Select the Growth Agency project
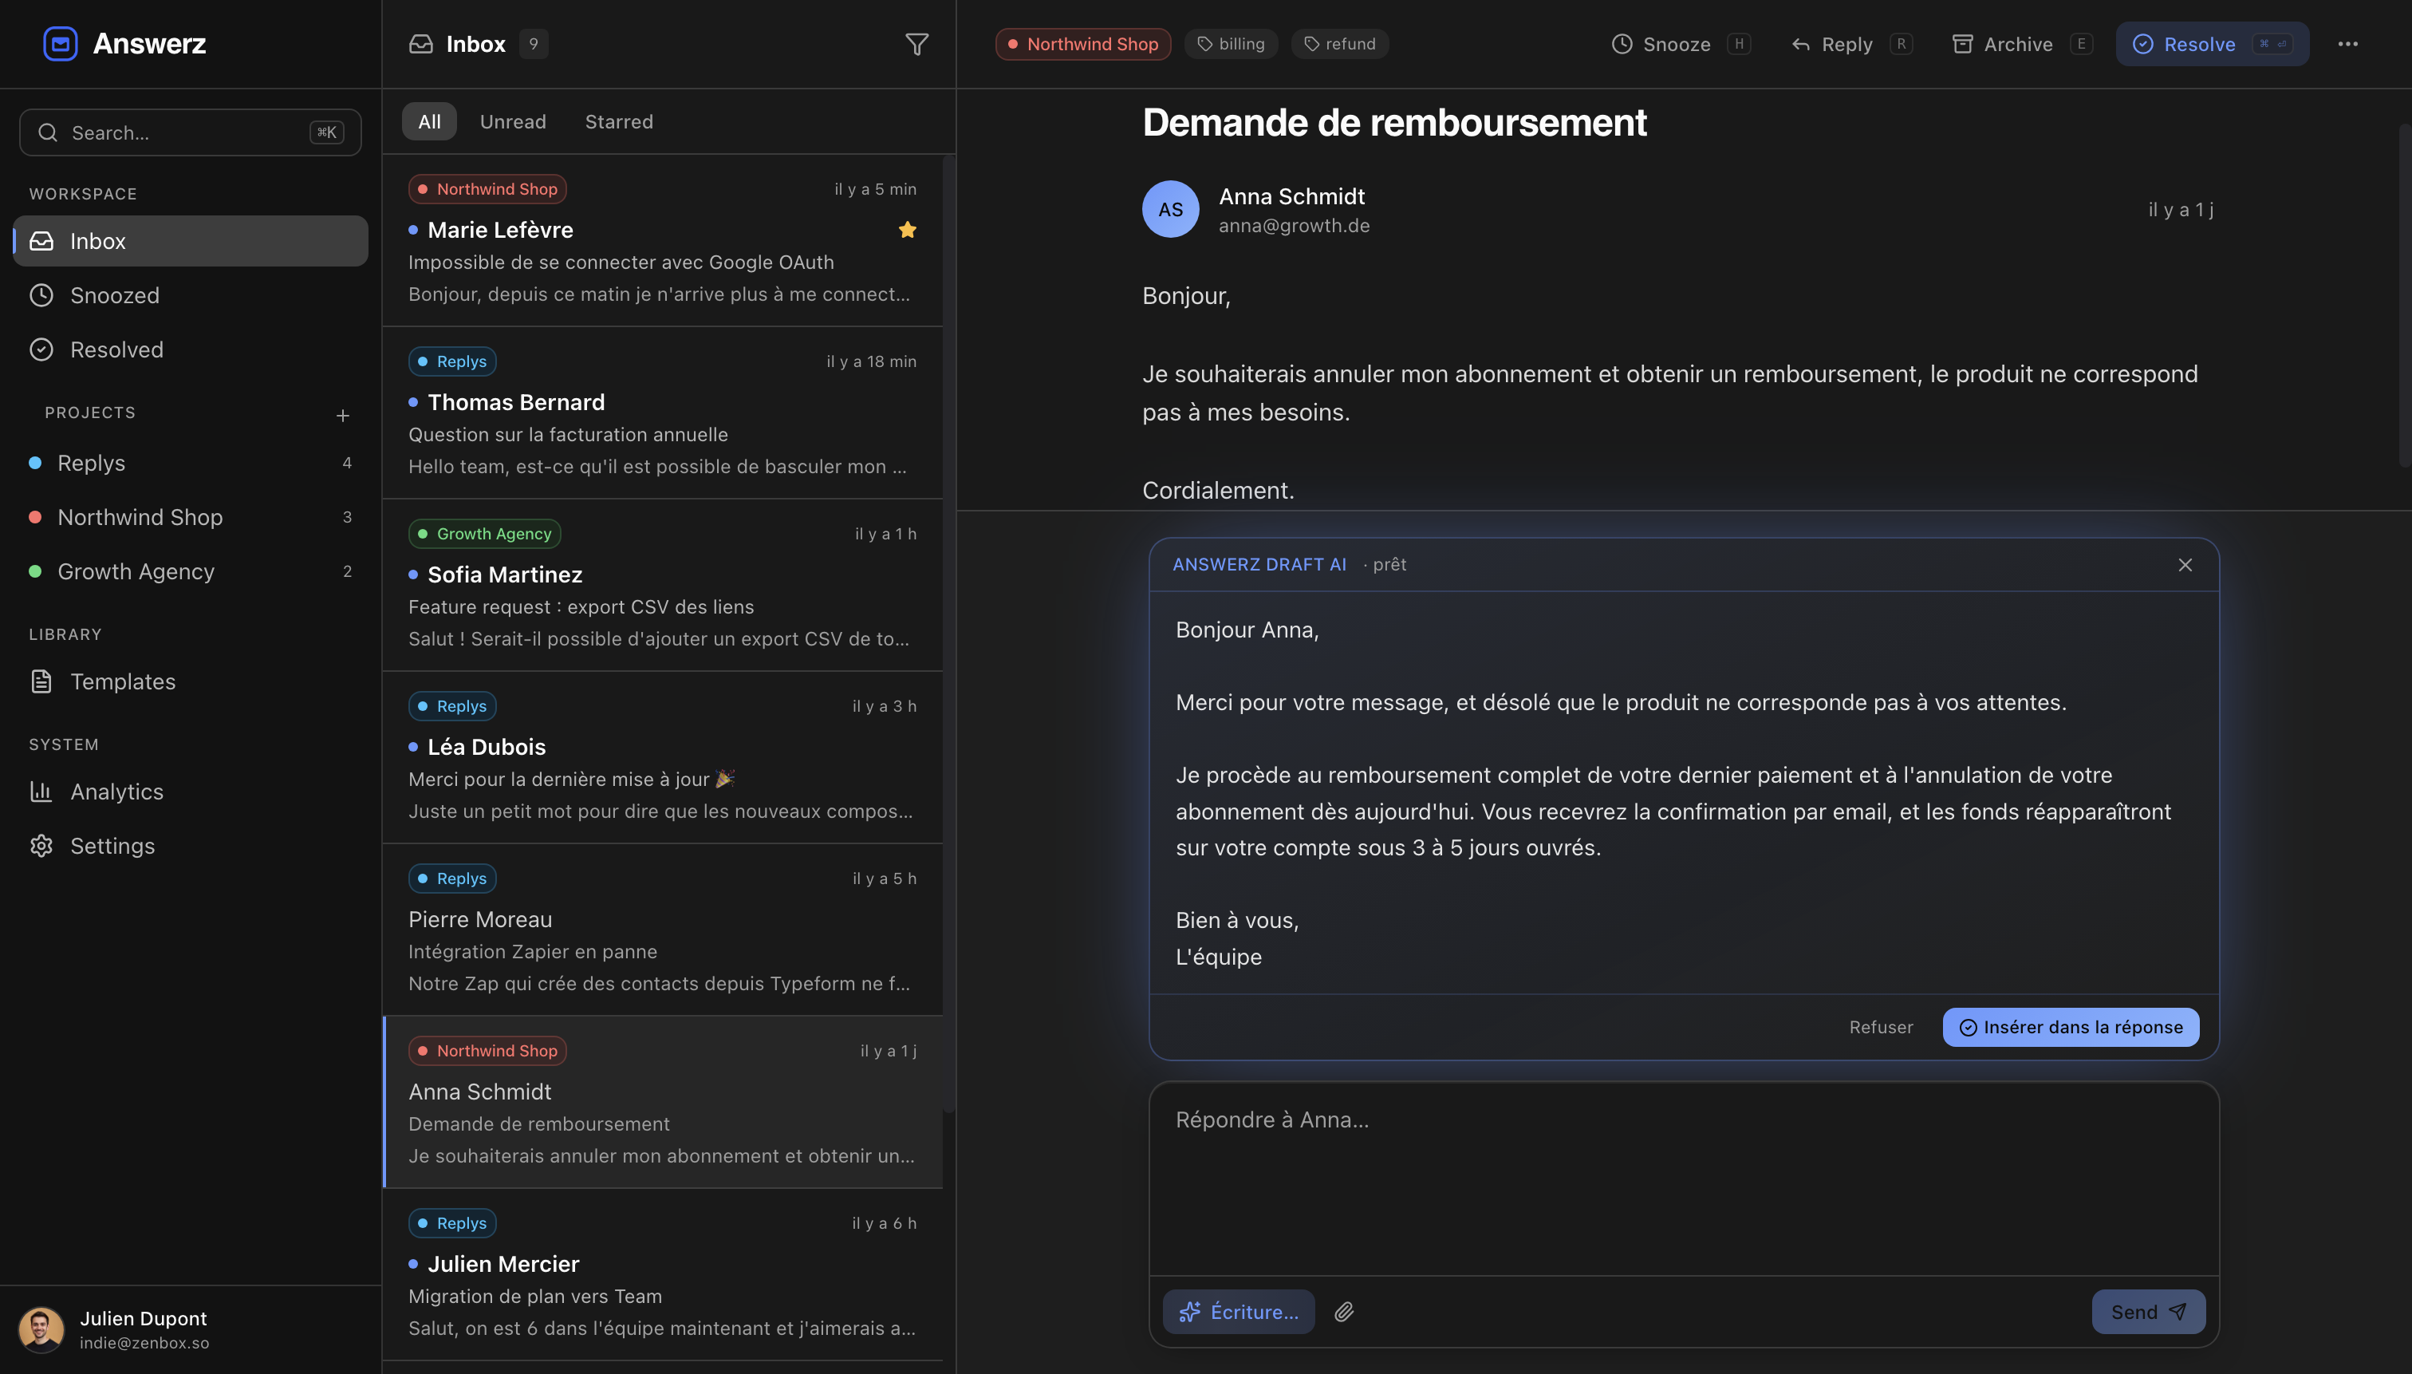Viewport: 2412px width, 1374px height. coord(191,571)
